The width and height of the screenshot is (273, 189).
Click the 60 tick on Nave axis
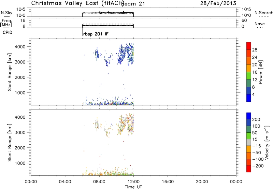point(244,20)
